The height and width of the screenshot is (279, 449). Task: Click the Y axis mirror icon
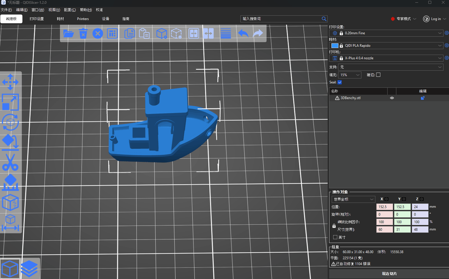coord(404,199)
